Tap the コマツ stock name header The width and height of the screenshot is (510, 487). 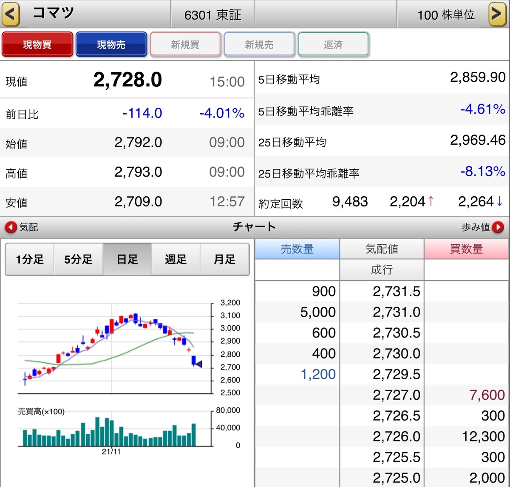coord(54,13)
